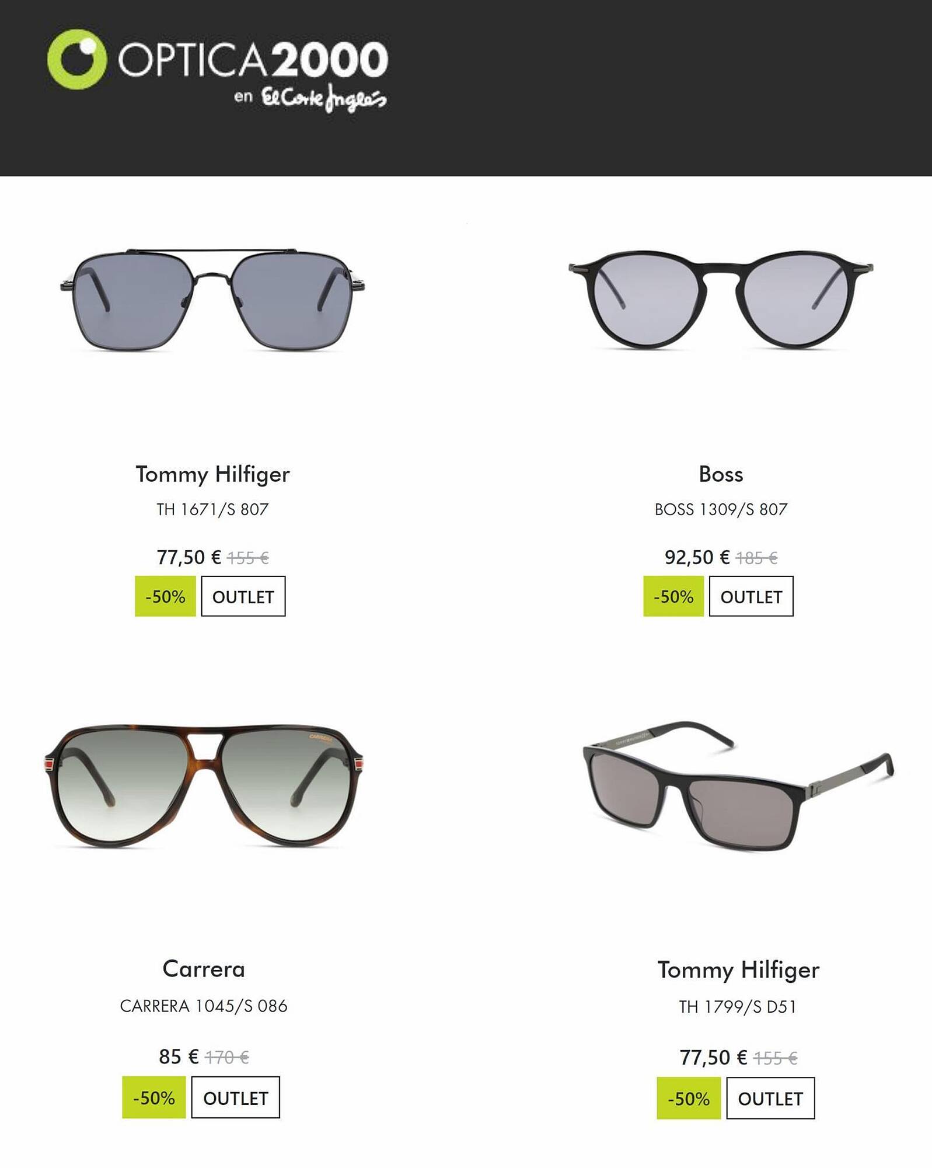Click the El Corte Inglés script logo

tap(323, 98)
